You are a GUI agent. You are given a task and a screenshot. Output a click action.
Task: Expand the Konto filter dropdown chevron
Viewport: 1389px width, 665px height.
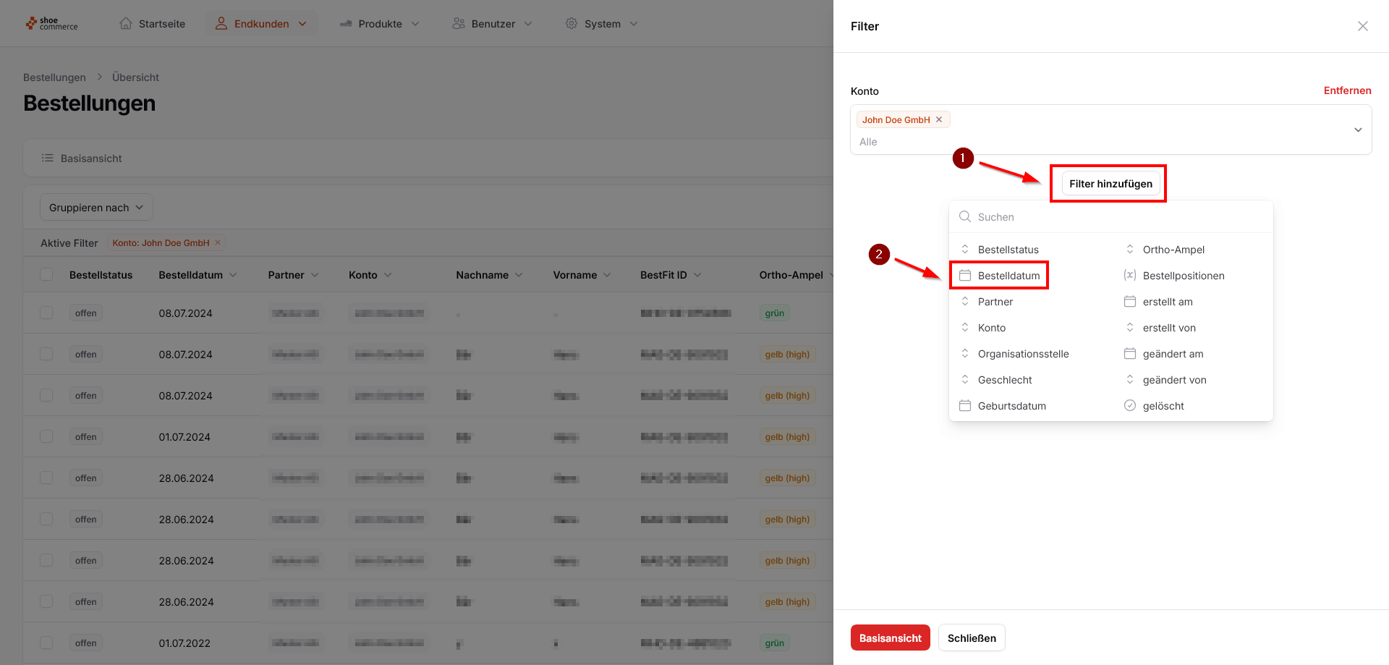coord(1358,130)
